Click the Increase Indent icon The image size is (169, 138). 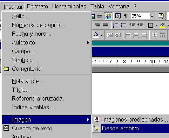[140, 25]
